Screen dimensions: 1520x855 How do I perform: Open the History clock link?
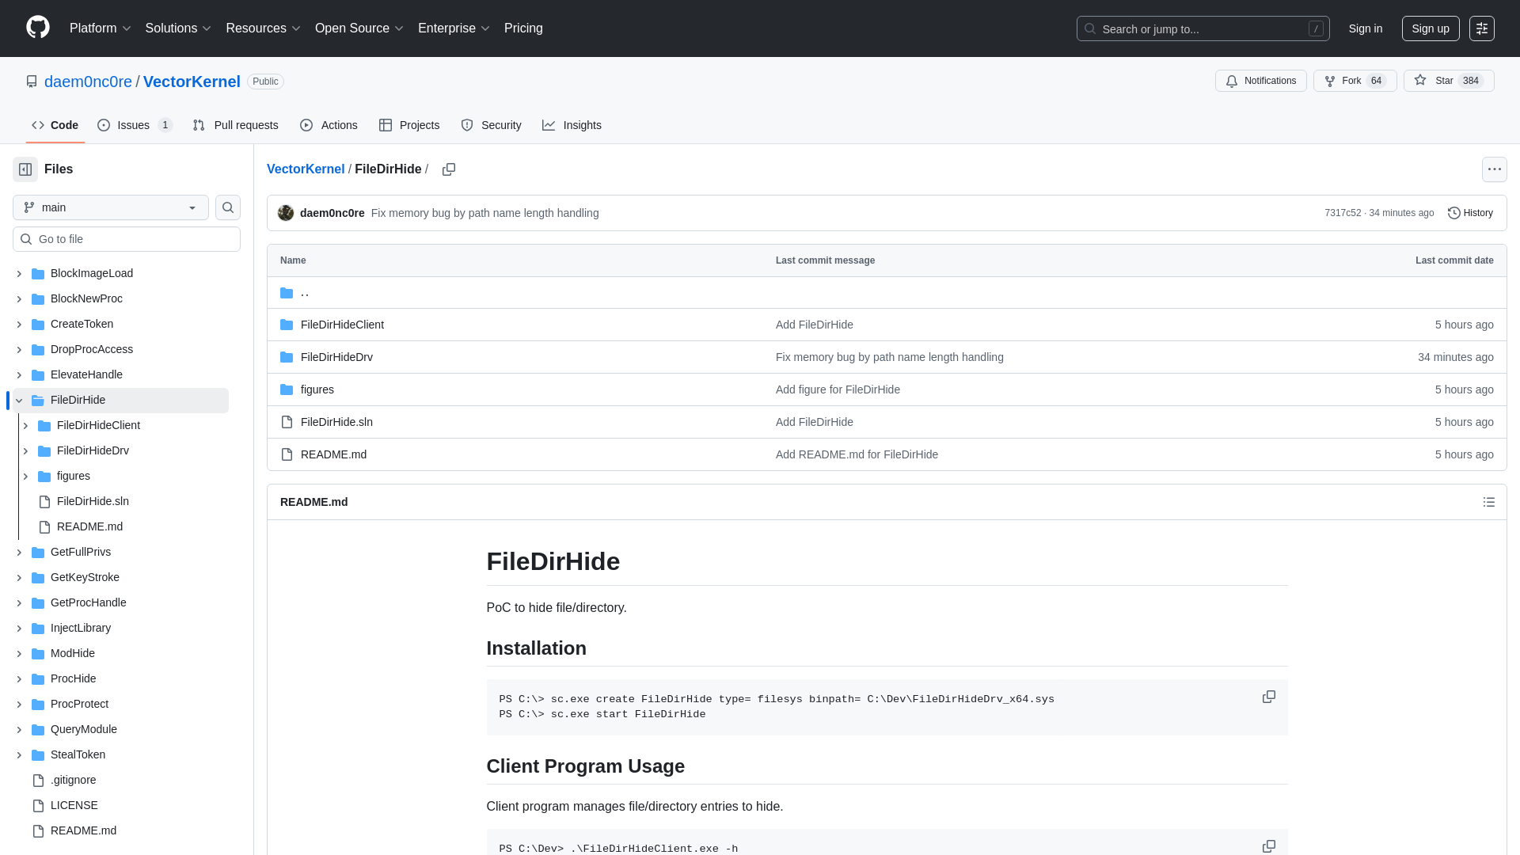[x=1470, y=213]
